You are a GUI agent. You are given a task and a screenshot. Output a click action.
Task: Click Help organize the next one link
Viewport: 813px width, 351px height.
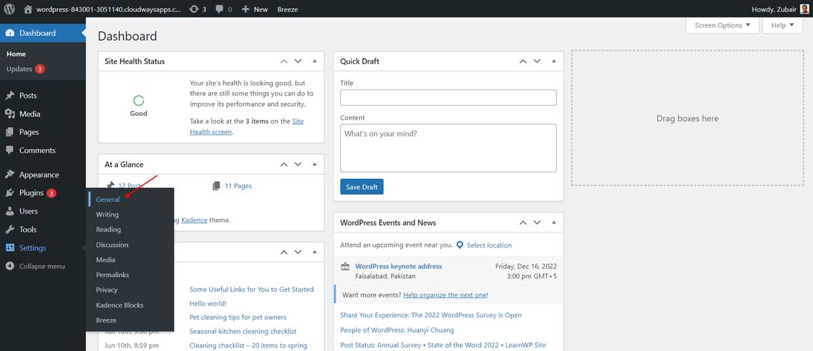tap(445, 295)
